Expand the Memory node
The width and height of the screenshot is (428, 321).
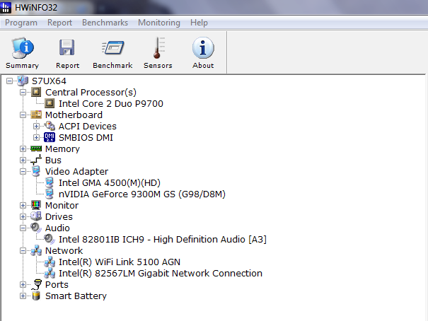click(x=23, y=149)
